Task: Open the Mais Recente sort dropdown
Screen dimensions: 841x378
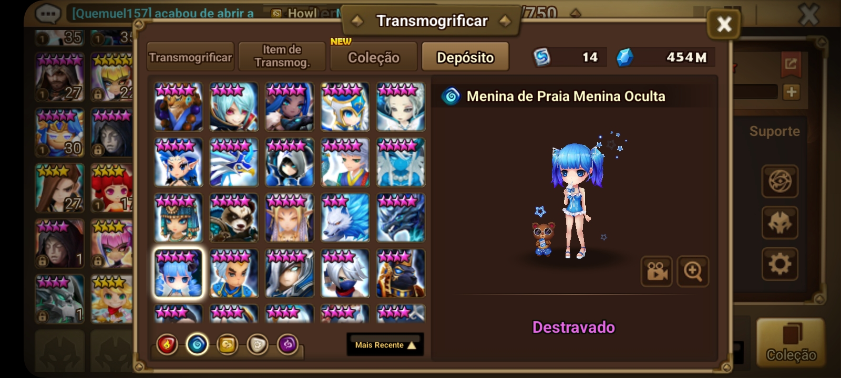Action: pos(385,345)
